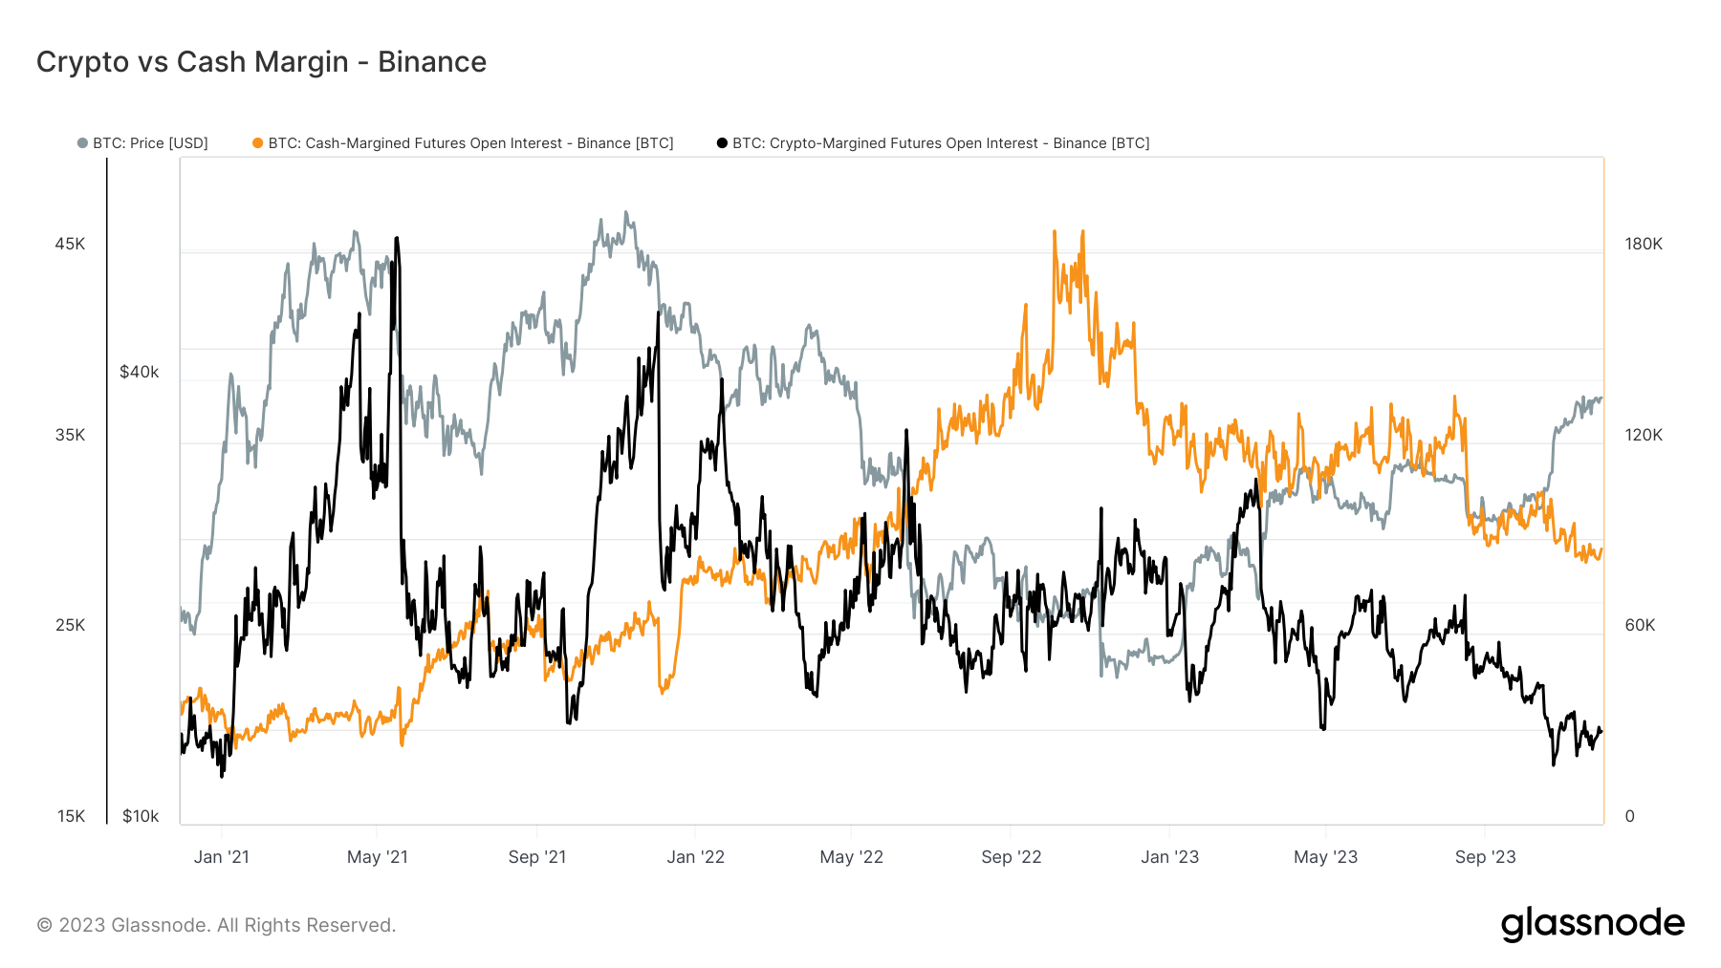1721x968 pixels.
Task: Click the orange Cash-Margined legend dot
Action: 257,143
